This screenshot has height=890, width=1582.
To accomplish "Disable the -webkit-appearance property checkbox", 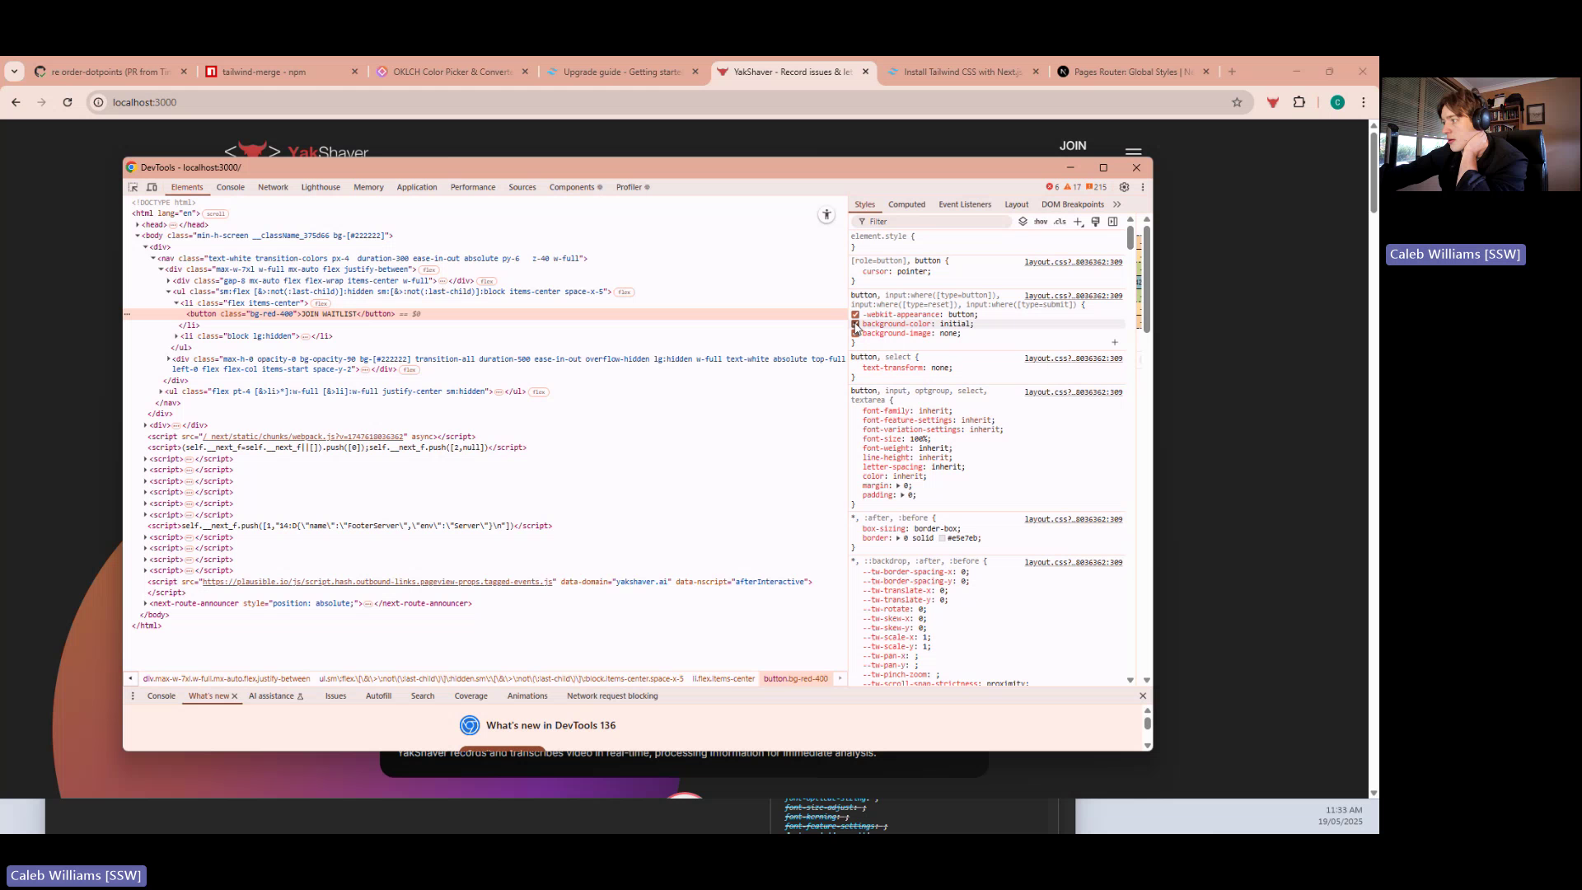I will 855,315.
